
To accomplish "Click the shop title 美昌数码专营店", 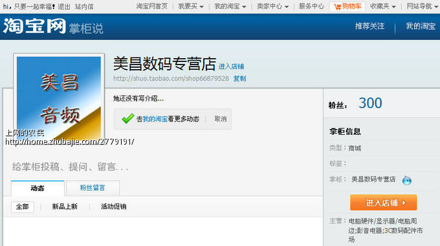I will (x=165, y=64).
